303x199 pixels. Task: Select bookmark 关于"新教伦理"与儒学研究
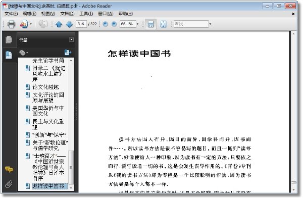(50, 145)
